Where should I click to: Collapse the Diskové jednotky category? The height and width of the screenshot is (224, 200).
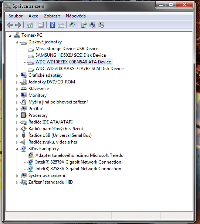click(17, 42)
